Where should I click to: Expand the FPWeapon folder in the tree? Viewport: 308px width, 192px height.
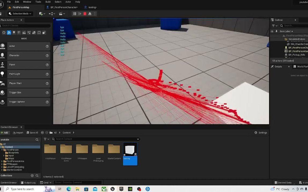pos(2,164)
